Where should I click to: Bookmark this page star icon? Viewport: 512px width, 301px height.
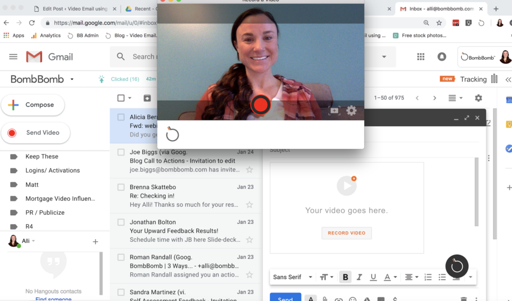(439, 23)
